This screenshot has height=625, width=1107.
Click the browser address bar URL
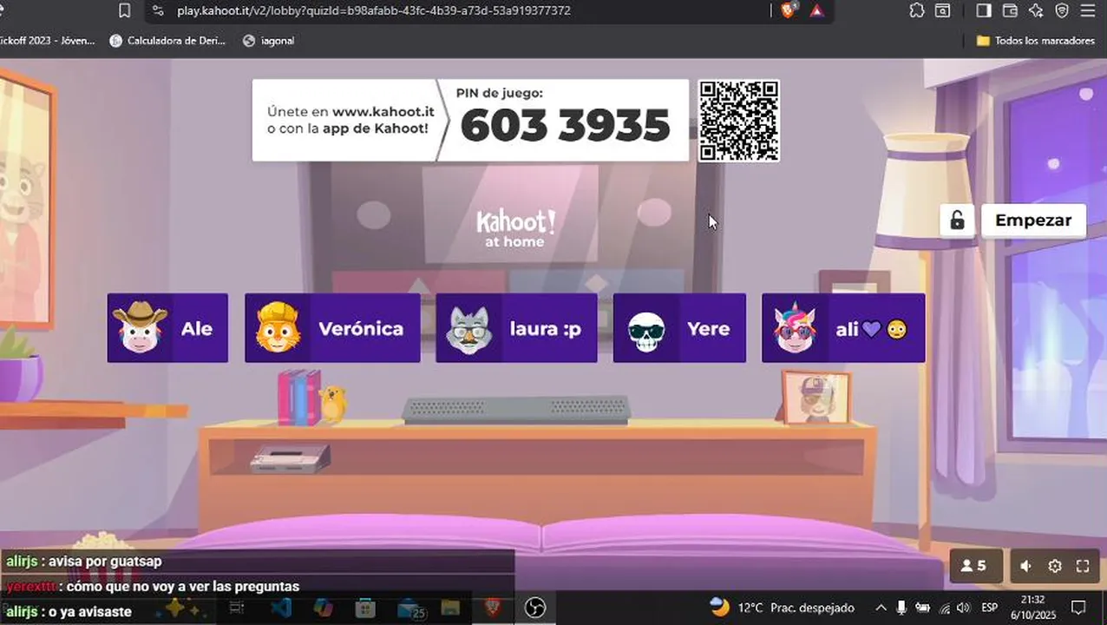(x=373, y=10)
